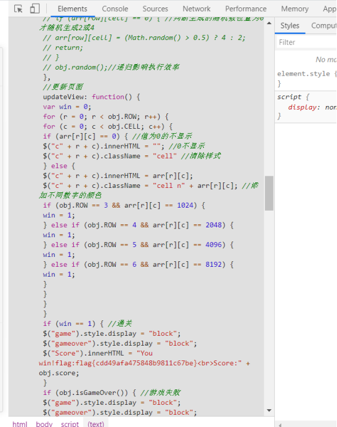Click the line 'for (r = 0; r < obj.ROW; r++)'
Image resolution: width=337 pixels, height=427 pixels.
coord(105,116)
